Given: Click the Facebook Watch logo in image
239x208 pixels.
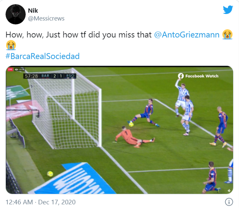Looking at the screenshot, I should point(181,76).
